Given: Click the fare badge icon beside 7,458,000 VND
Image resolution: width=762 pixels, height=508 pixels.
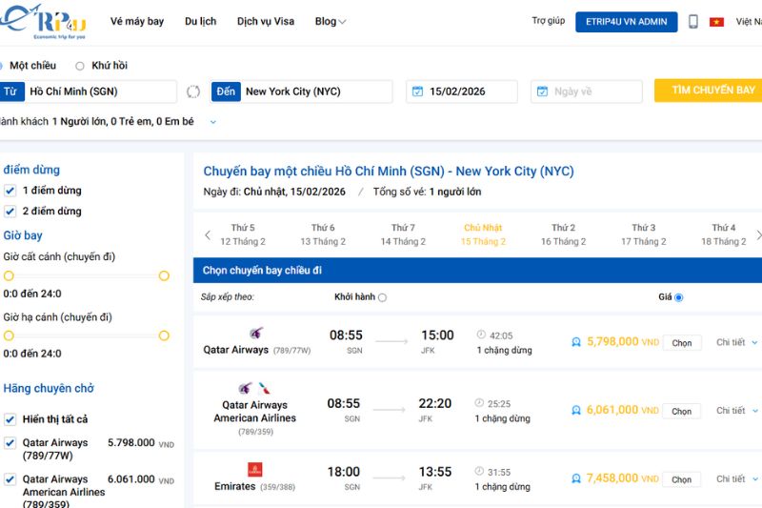Looking at the screenshot, I should (576, 478).
